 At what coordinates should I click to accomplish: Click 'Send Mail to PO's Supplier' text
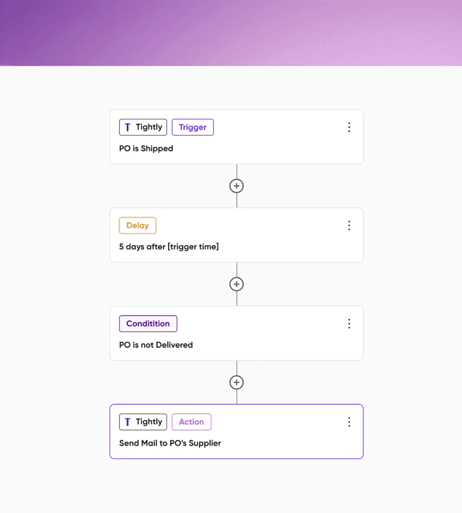[x=170, y=443]
